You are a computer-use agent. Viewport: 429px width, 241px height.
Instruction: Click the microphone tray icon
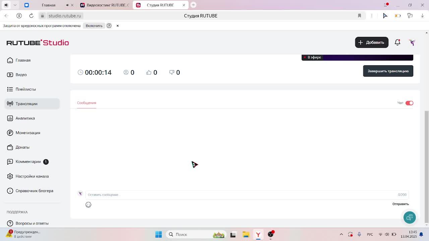click(x=359, y=234)
